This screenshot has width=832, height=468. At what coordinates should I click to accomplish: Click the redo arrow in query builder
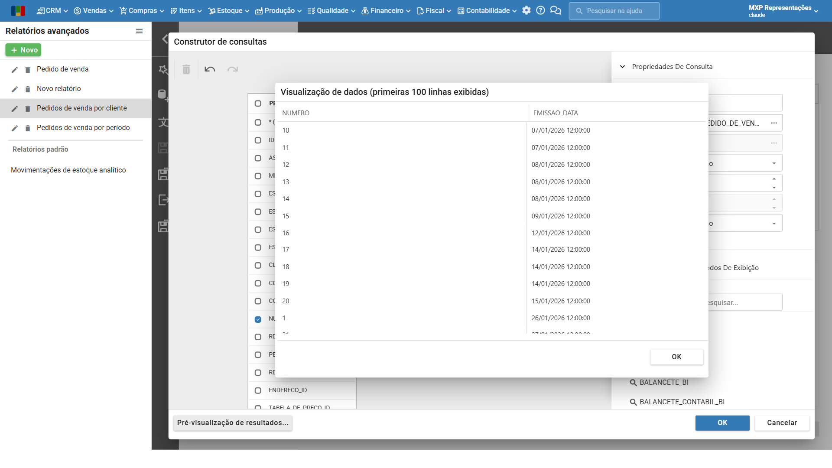233,69
